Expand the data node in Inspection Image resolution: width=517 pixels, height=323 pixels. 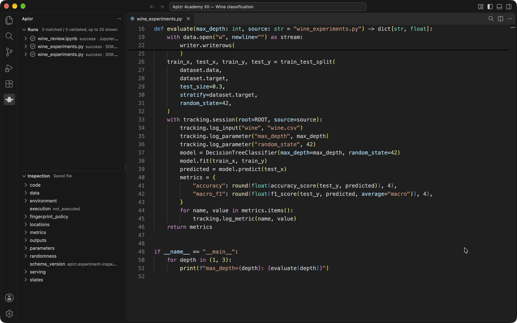click(x=26, y=193)
